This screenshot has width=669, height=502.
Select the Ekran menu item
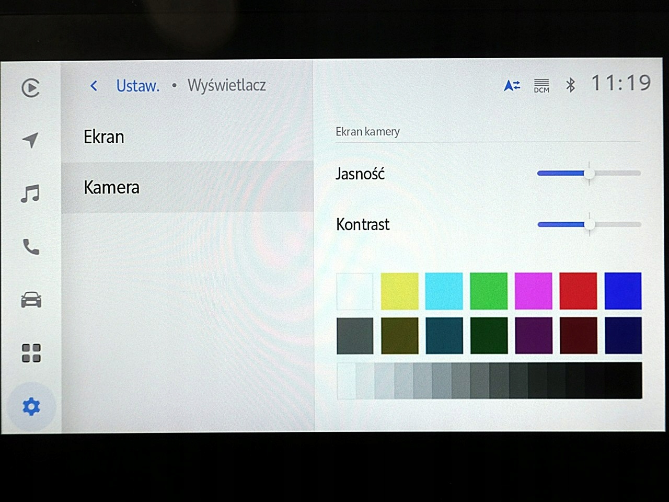(x=187, y=136)
